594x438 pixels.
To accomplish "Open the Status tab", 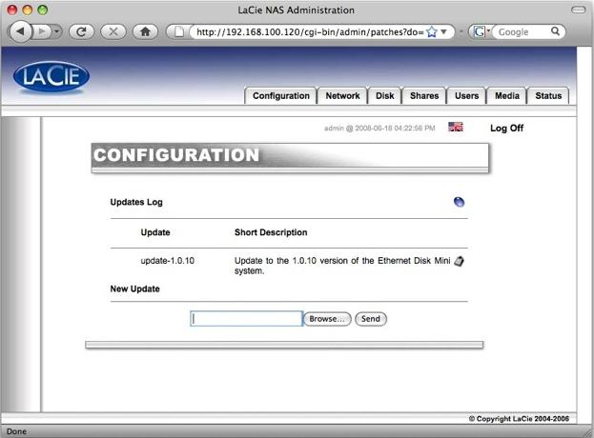I will pos(548,96).
